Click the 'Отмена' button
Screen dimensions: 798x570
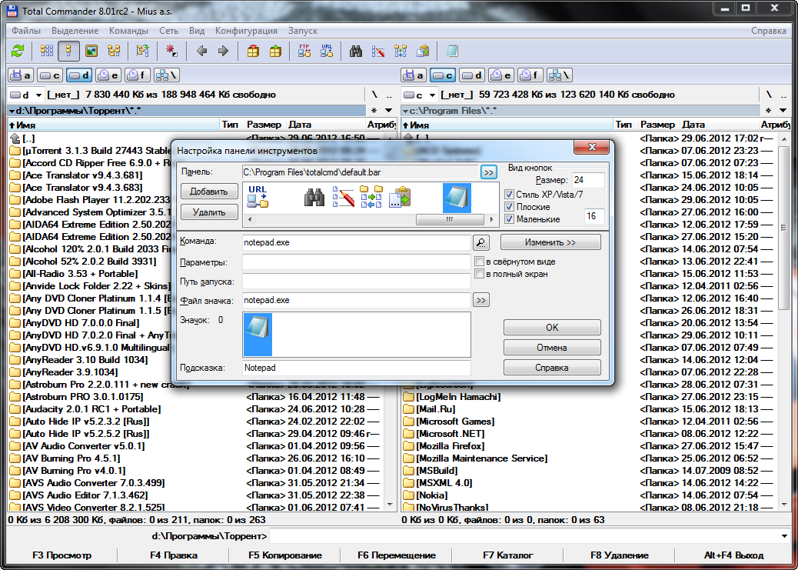551,348
